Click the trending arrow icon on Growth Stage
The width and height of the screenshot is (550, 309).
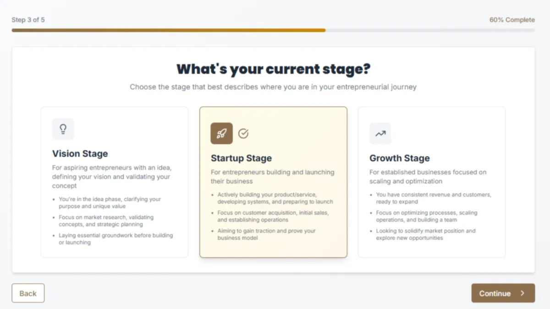[x=380, y=134]
